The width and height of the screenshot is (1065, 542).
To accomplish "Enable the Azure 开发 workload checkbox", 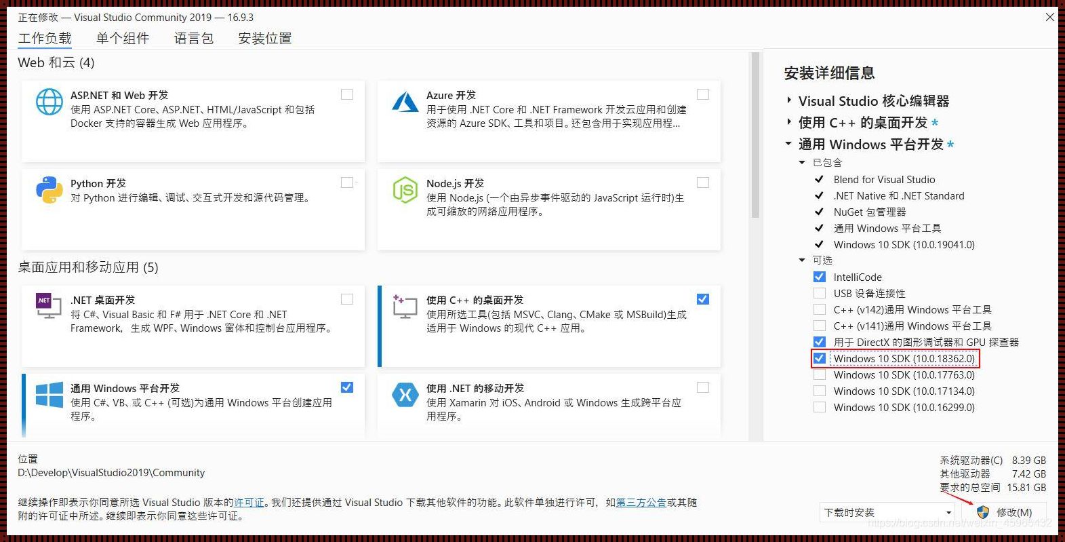I will tap(703, 94).
